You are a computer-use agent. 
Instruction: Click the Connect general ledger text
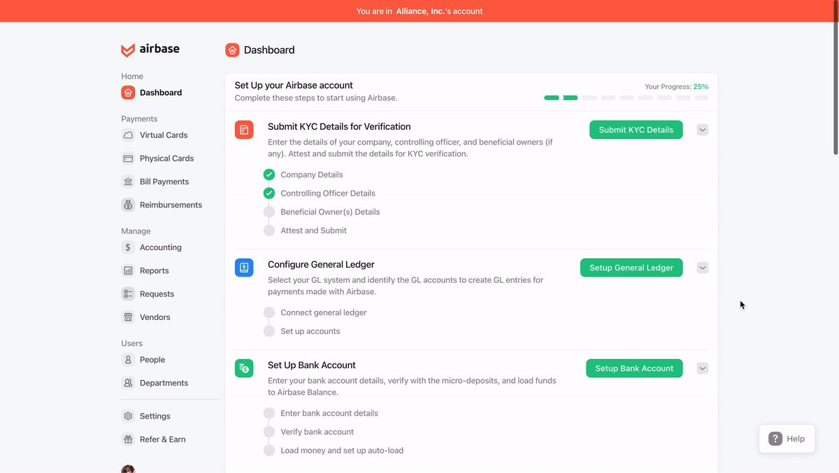tap(324, 312)
